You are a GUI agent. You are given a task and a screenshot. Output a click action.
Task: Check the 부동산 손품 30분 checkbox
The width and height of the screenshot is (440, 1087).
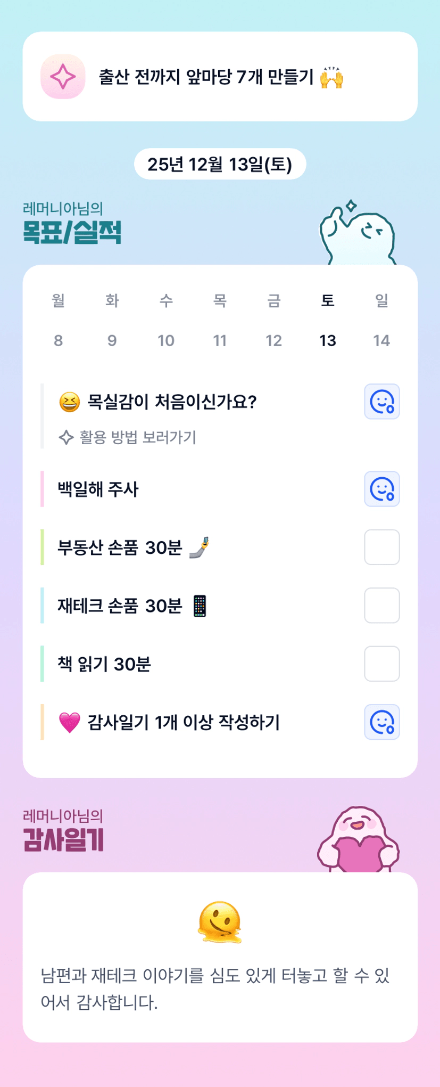[381, 547]
